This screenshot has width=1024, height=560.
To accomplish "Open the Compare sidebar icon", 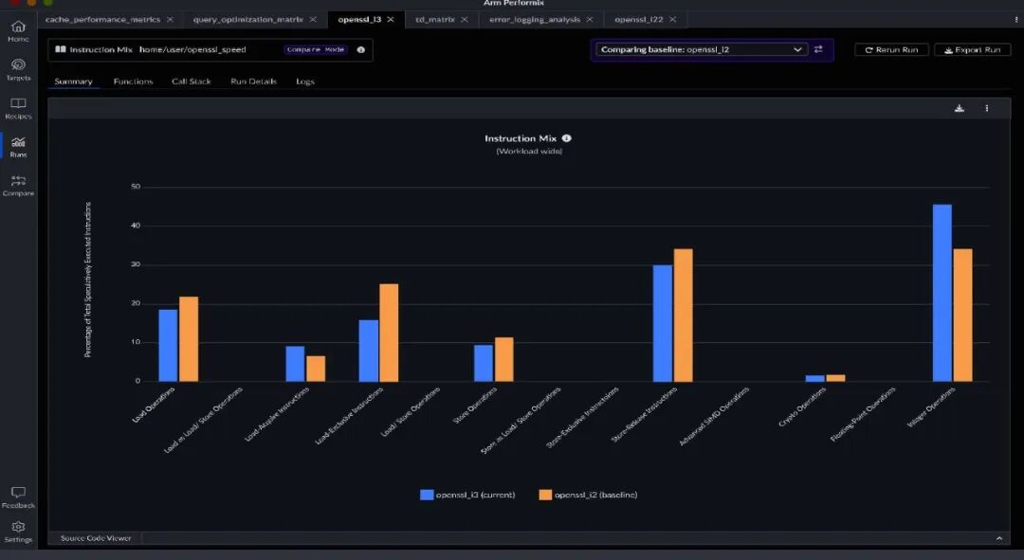I will click(18, 186).
